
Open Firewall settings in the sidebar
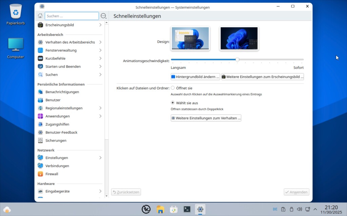coord(52,174)
